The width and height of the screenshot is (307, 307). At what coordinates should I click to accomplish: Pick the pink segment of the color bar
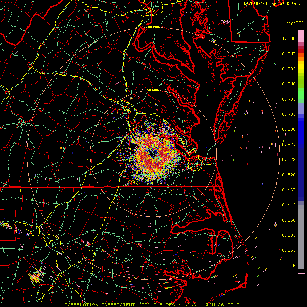click(x=301, y=36)
